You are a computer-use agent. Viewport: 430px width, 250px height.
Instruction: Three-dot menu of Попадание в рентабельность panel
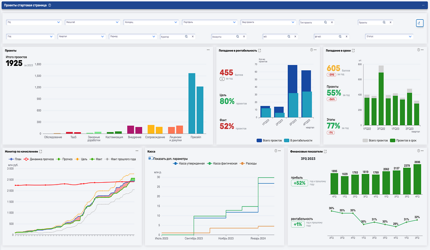click(x=315, y=50)
